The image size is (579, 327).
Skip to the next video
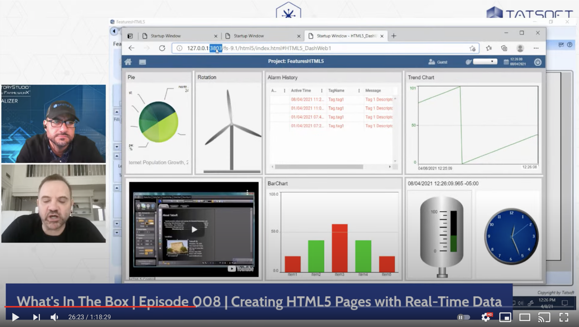coord(36,317)
